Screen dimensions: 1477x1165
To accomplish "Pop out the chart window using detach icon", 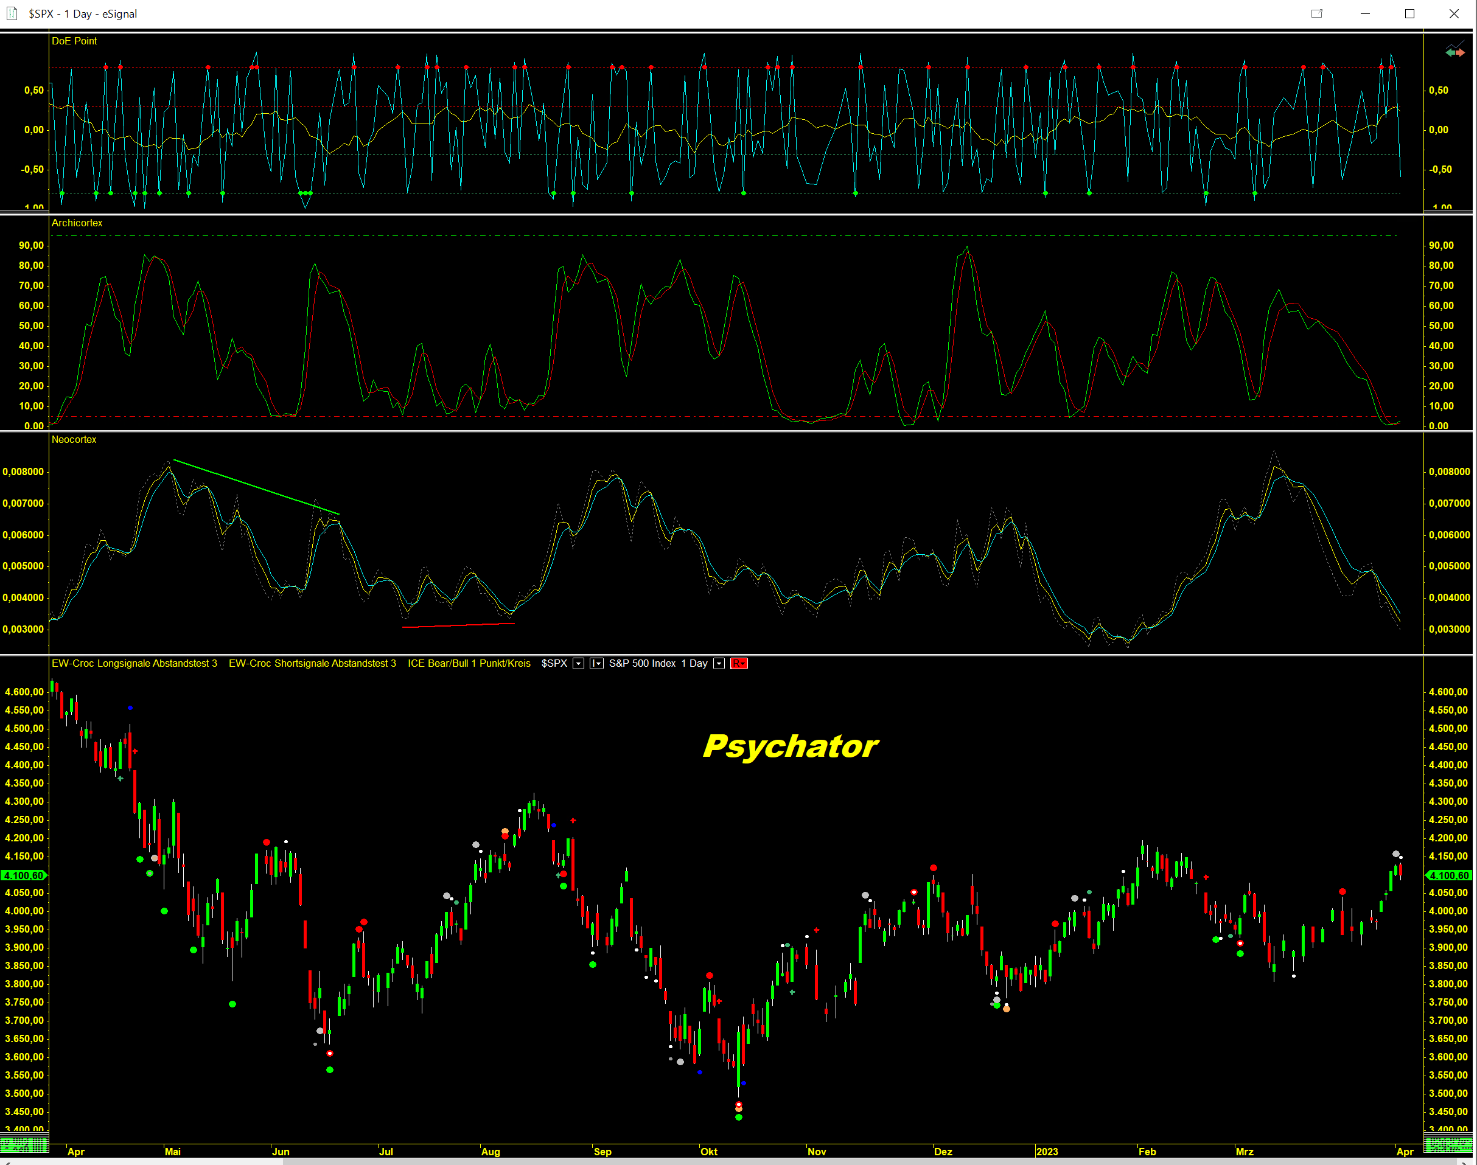I will pos(1317,13).
